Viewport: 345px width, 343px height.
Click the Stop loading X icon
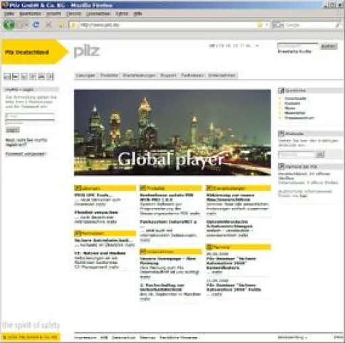point(49,25)
